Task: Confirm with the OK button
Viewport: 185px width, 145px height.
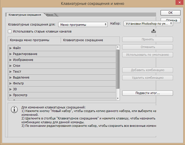Action: point(171,13)
